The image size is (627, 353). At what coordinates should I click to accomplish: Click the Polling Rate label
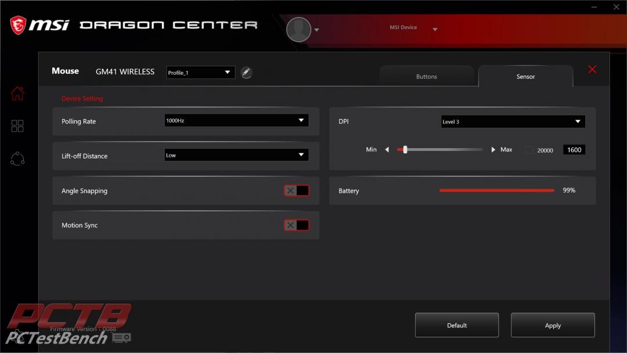(x=79, y=121)
